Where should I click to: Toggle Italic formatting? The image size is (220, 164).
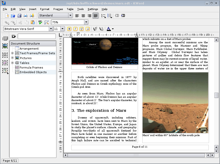coord(75,29)
